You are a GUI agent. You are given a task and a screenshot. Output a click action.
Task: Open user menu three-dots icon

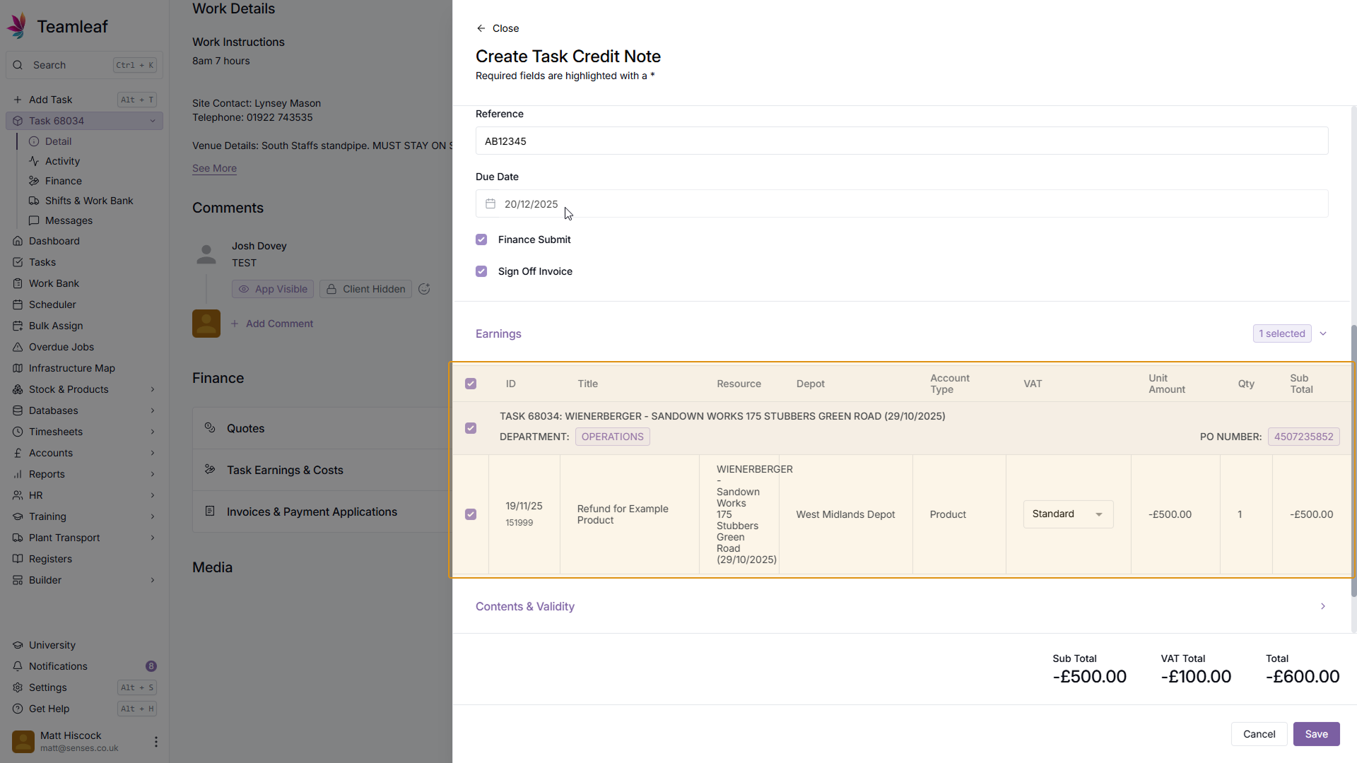155,742
